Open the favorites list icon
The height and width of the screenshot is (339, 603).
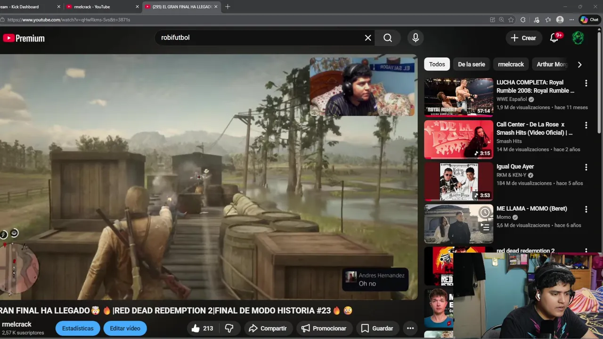click(548, 20)
